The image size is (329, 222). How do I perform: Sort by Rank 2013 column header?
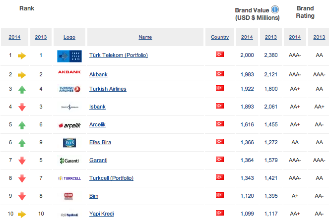(41, 37)
